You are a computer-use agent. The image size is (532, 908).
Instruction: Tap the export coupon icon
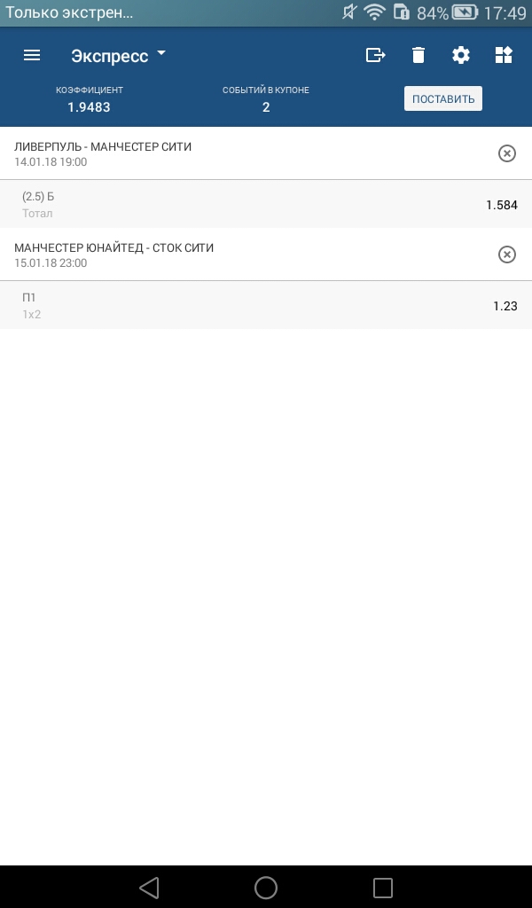click(x=376, y=55)
